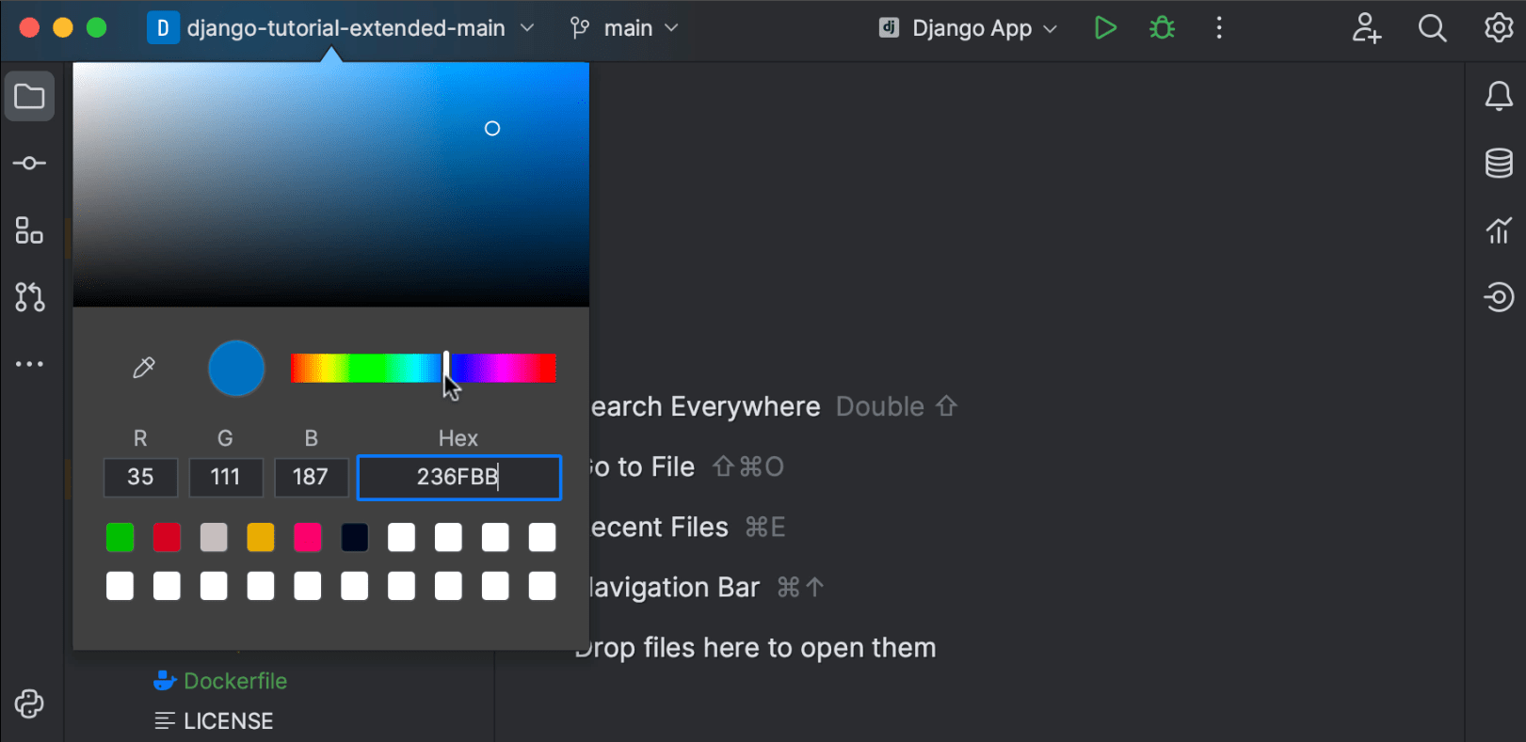Viewport: 1526px width, 742px height.
Task: Open the Pull Requests tool window
Action: [29, 297]
